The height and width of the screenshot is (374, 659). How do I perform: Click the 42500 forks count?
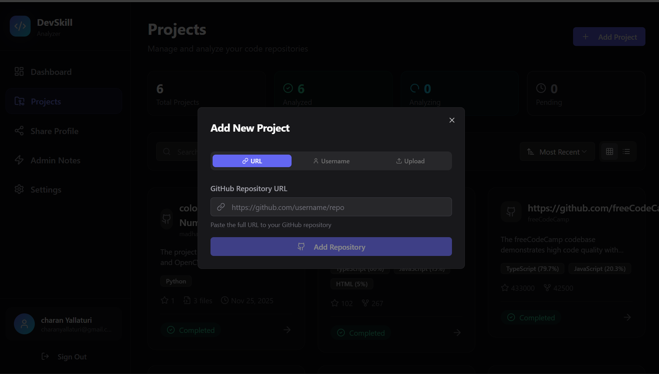[558, 288]
